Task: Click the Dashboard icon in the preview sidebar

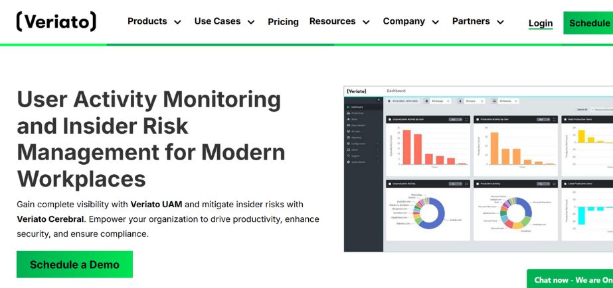Action: [348, 107]
